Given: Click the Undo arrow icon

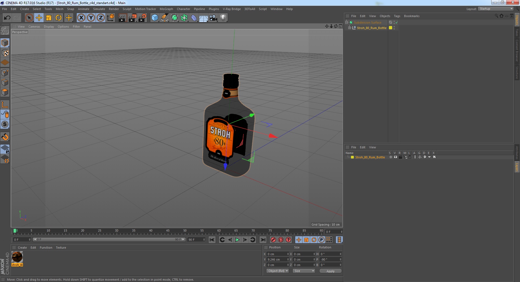Looking at the screenshot, I should point(7,18).
